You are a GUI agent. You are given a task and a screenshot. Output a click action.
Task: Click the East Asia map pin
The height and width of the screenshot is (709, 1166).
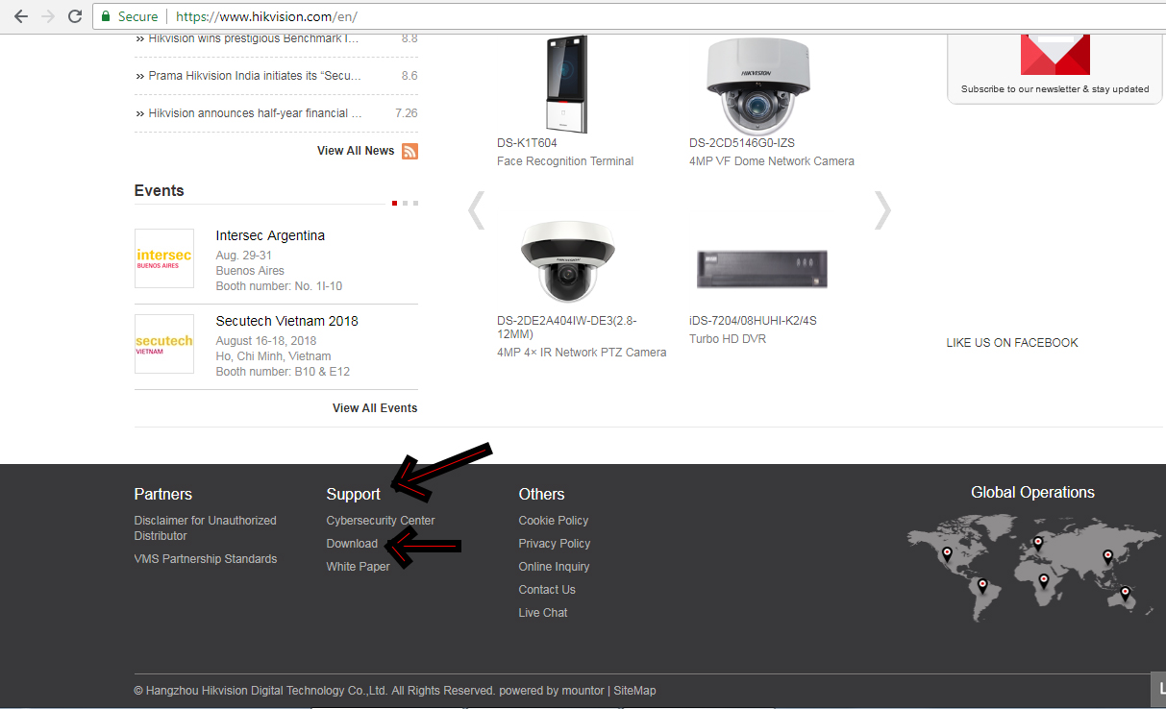(1107, 556)
